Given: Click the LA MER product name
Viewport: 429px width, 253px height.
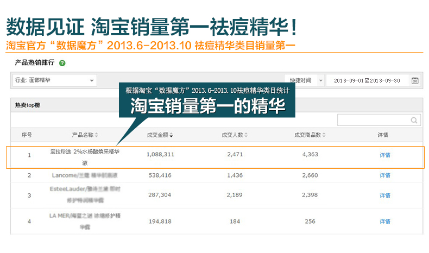Looking at the screenshot, I should (85, 221).
